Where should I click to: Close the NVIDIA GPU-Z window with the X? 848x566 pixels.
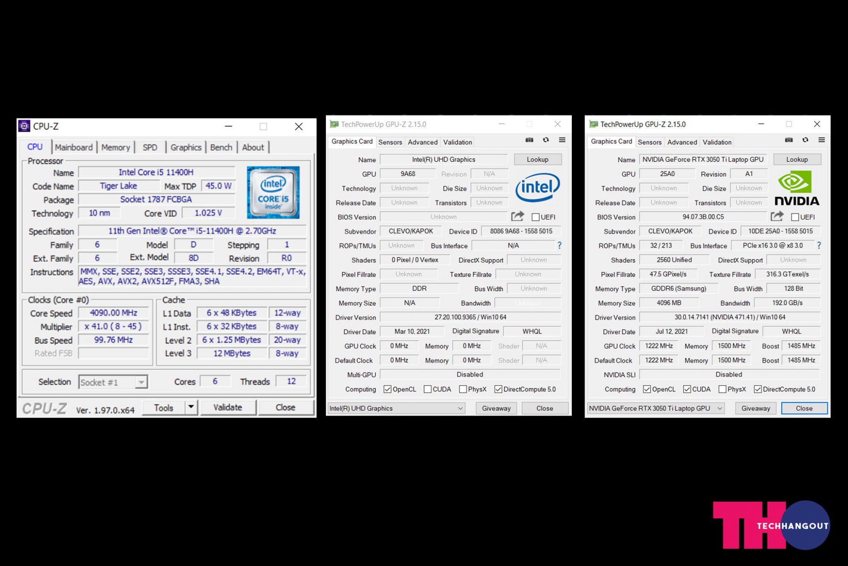point(817,124)
